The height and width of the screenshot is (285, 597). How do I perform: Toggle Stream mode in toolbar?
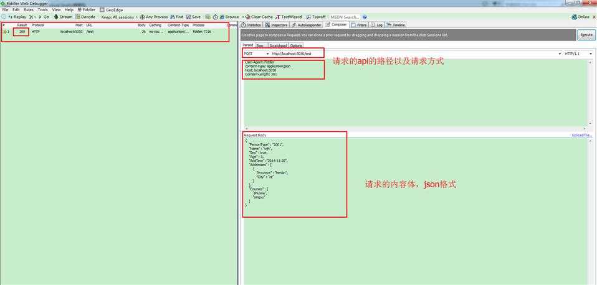coord(63,17)
